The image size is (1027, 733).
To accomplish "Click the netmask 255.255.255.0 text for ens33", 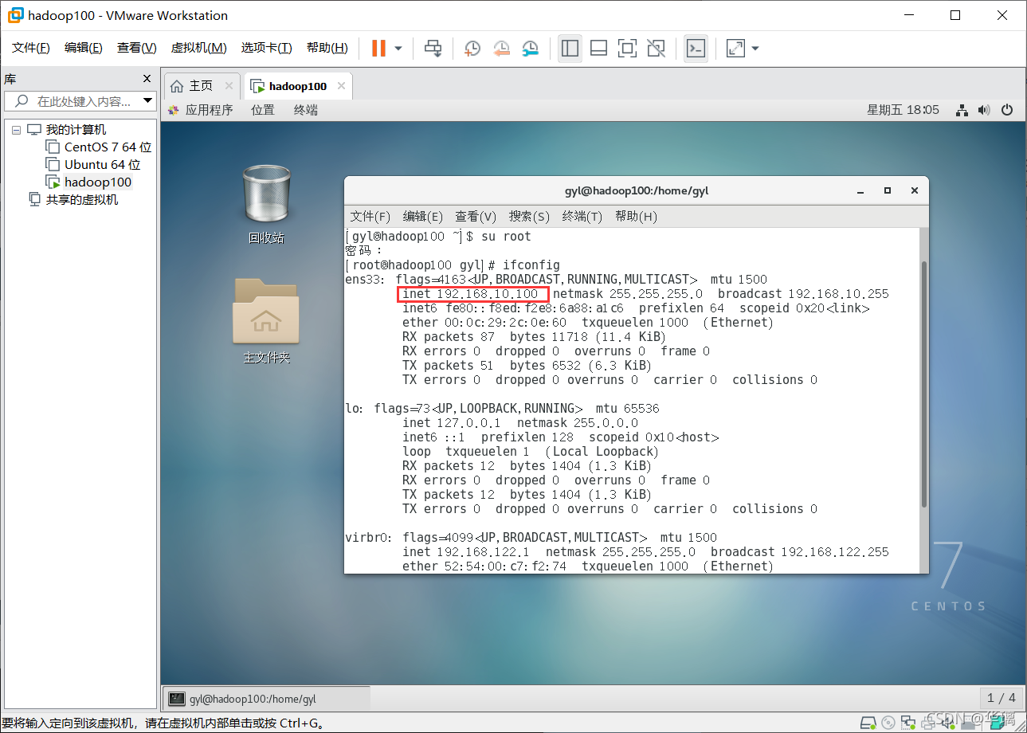I will pos(628,294).
